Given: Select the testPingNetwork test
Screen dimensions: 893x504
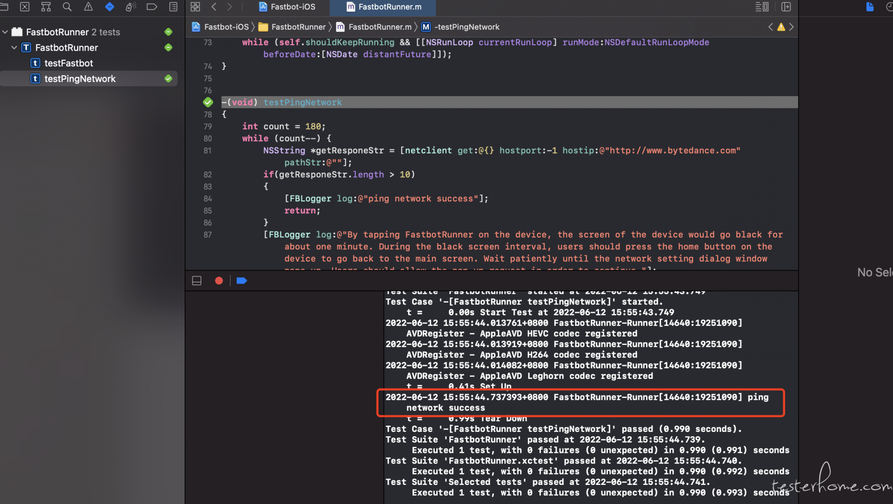Looking at the screenshot, I should pyautogui.click(x=89, y=79).
